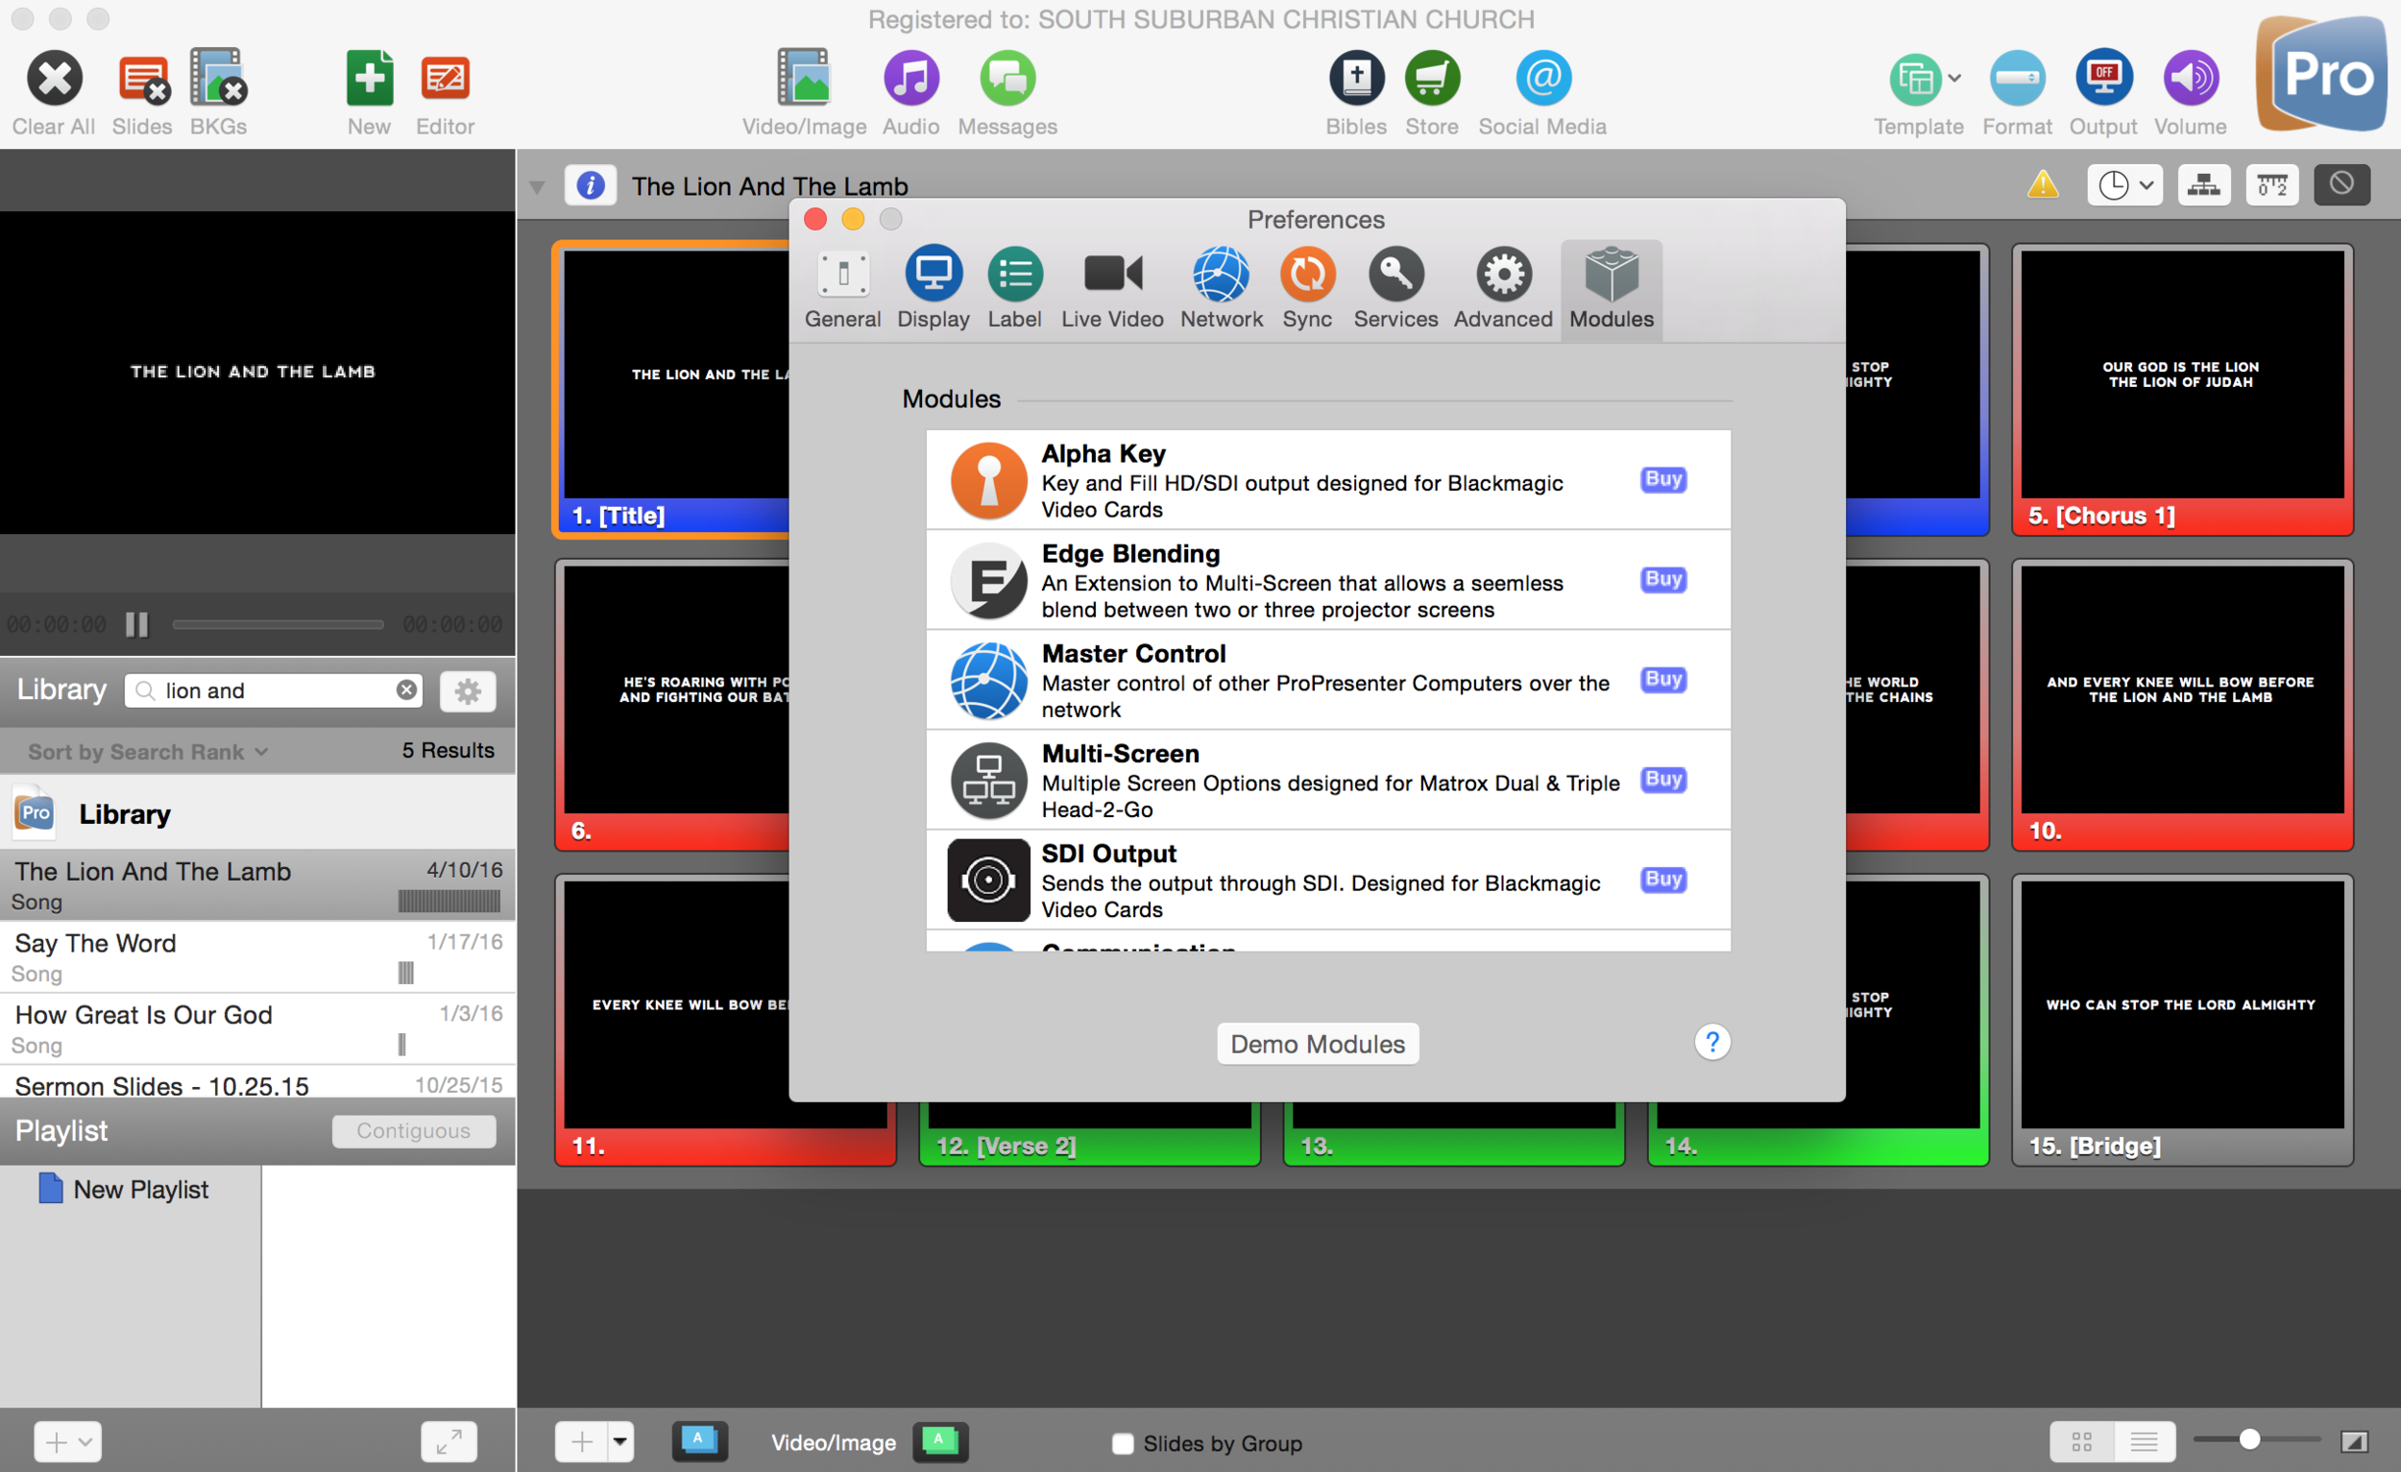Viewport: 2401px width, 1472px height.
Task: Switch to Network preferences tab
Action: click(1221, 288)
